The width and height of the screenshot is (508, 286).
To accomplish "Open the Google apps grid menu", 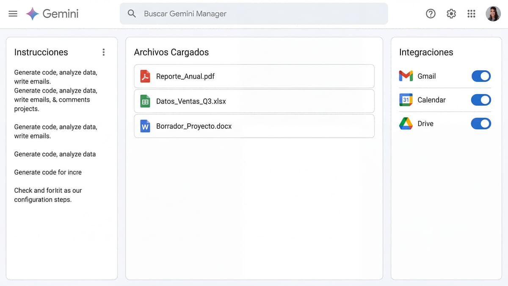I will (x=471, y=13).
